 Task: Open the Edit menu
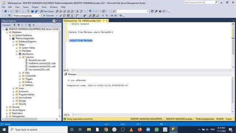click(10, 7)
